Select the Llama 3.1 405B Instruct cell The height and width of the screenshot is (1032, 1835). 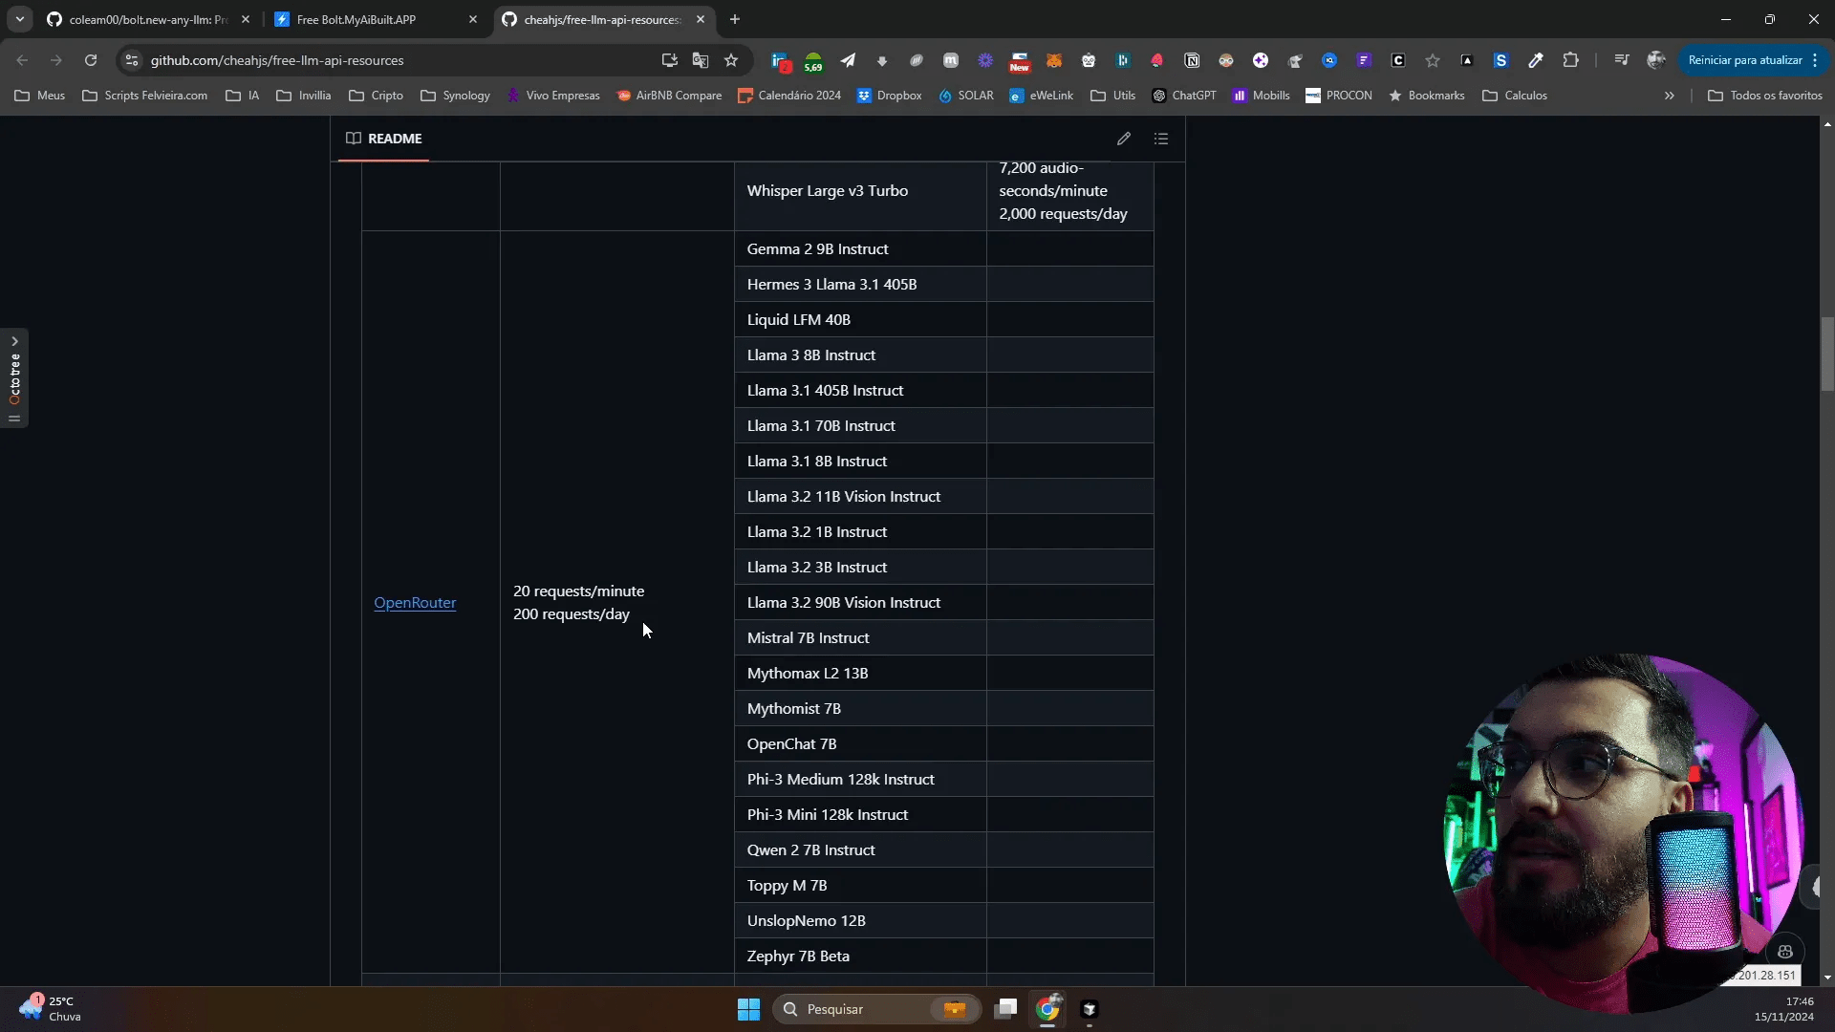click(x=860, y=390)
